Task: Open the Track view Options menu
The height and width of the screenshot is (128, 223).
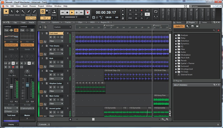Action: (x=57, y=23)
